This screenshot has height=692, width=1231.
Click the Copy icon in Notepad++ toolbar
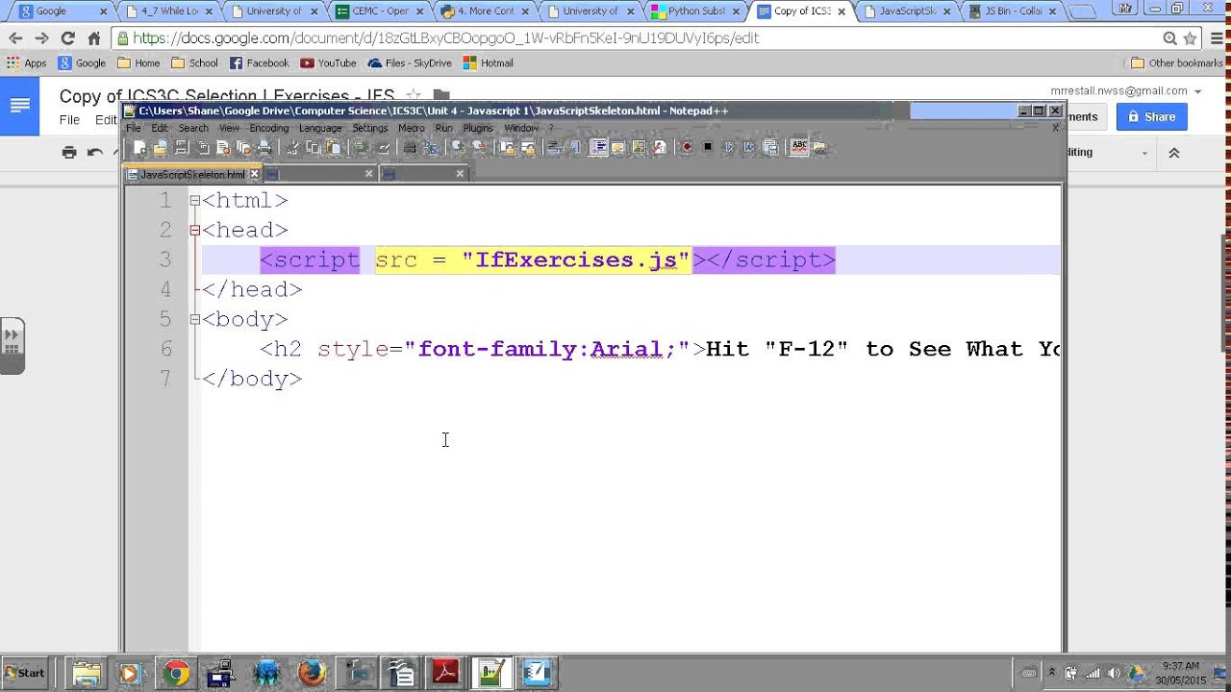[x=314, y=147]
